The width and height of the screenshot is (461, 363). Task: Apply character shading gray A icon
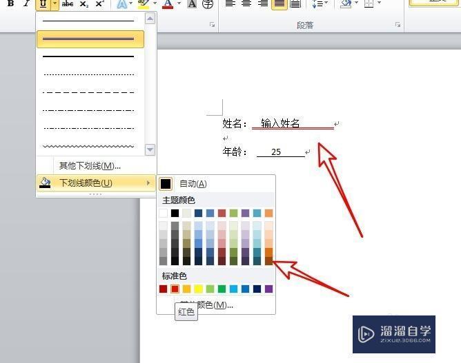[x=192, y=4]
